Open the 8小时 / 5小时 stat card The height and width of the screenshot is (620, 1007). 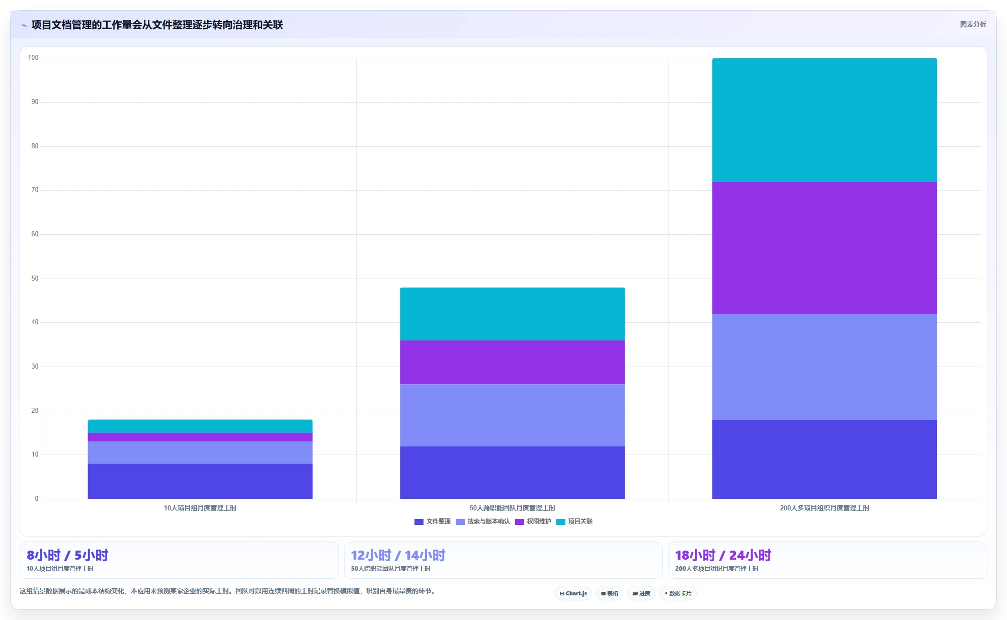179,560
